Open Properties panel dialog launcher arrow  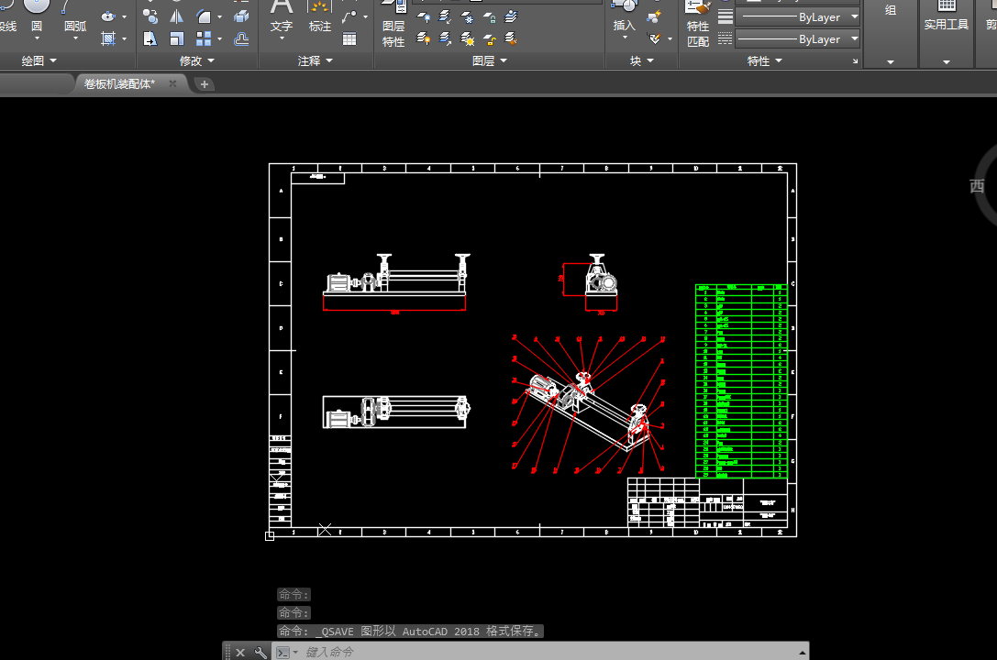click(855, 61)
